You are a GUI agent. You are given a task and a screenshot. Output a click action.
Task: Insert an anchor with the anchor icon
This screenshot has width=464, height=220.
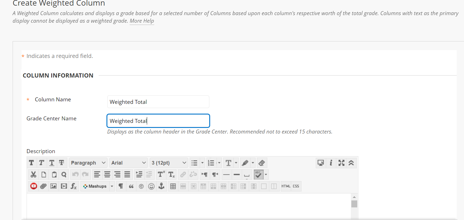(161, 186)
